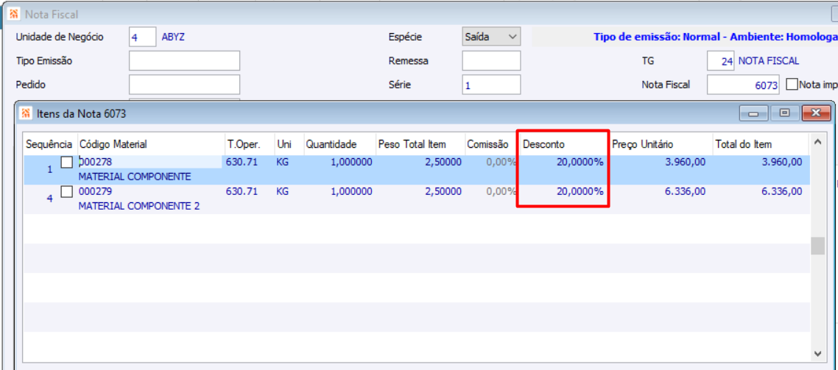This screenshot has width=838, height=370.
Task: Click the Desconto column header
Action: [x=564, y=144]
